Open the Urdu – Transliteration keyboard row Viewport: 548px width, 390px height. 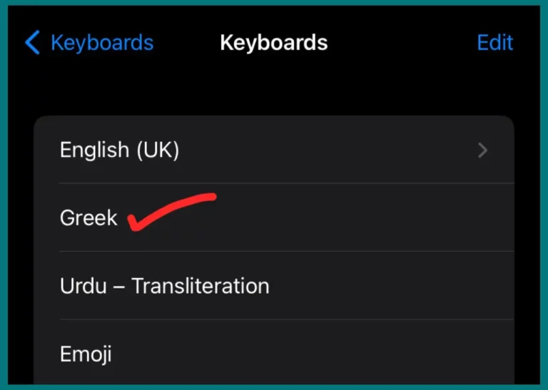coord(274,285)
